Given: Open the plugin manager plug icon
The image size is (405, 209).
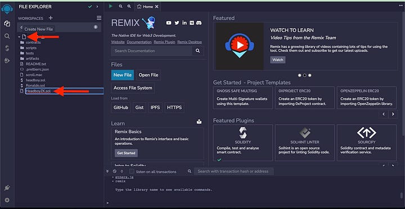Looking at the screenshot, I should click(x=7, y=188).
